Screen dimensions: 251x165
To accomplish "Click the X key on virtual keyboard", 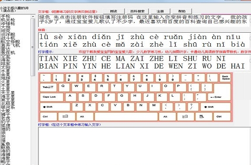I will pyautogui.click(x=90, y=107).
